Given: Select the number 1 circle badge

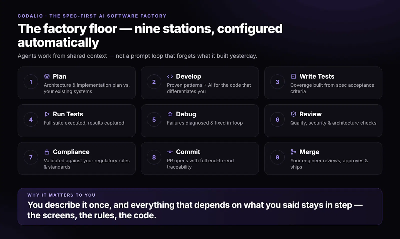Looking at the screenshot, I should [31, 82].
